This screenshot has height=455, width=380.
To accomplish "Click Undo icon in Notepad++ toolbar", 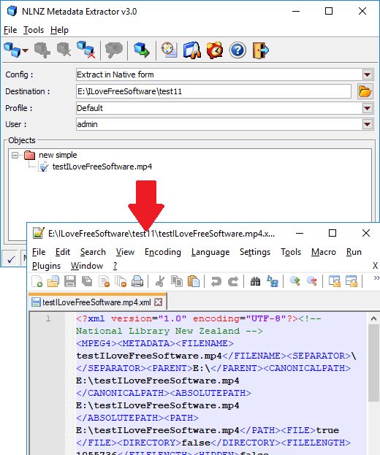I will point(216,281).
